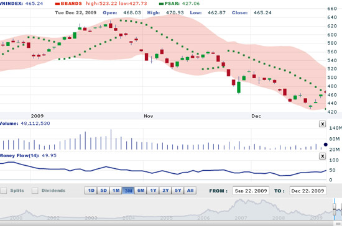Close the Volume indicator panel

322,124
